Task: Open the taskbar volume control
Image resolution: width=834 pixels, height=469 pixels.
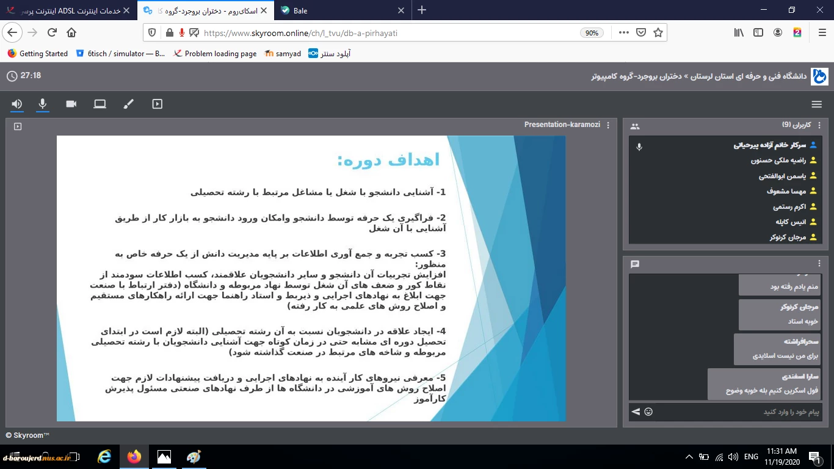Action: click(733, 457)
